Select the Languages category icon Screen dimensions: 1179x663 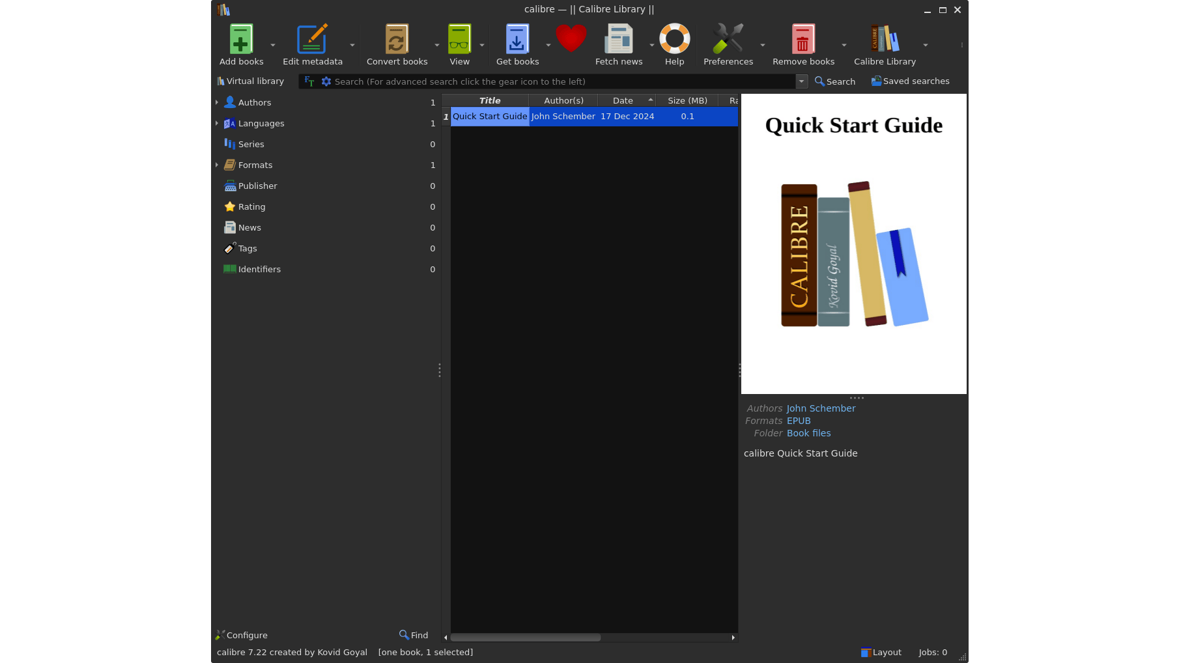[230, 123]
